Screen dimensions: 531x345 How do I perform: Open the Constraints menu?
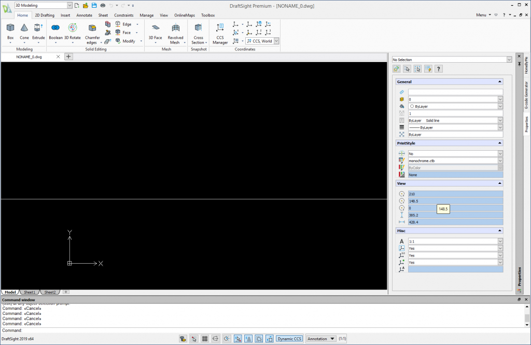(x=124, y=15)
